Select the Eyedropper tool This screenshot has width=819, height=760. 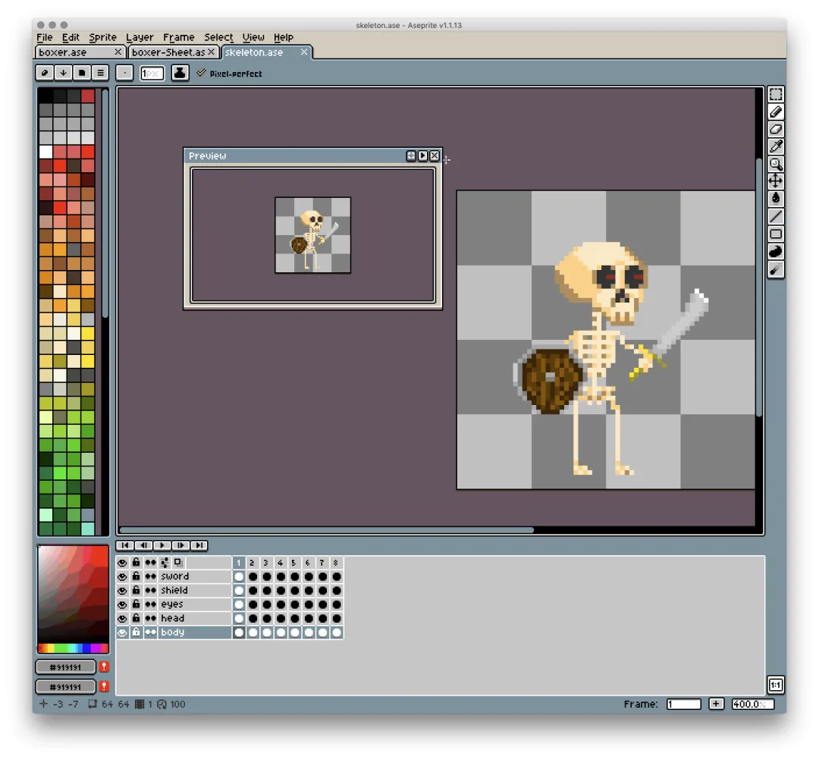pyautogui.click(x=776, y=147)
